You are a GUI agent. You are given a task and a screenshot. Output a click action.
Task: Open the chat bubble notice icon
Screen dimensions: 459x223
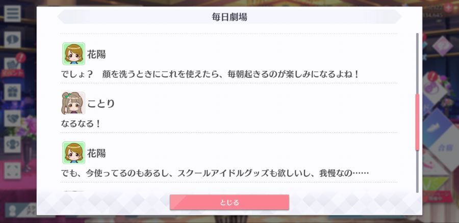click(12, 40)
